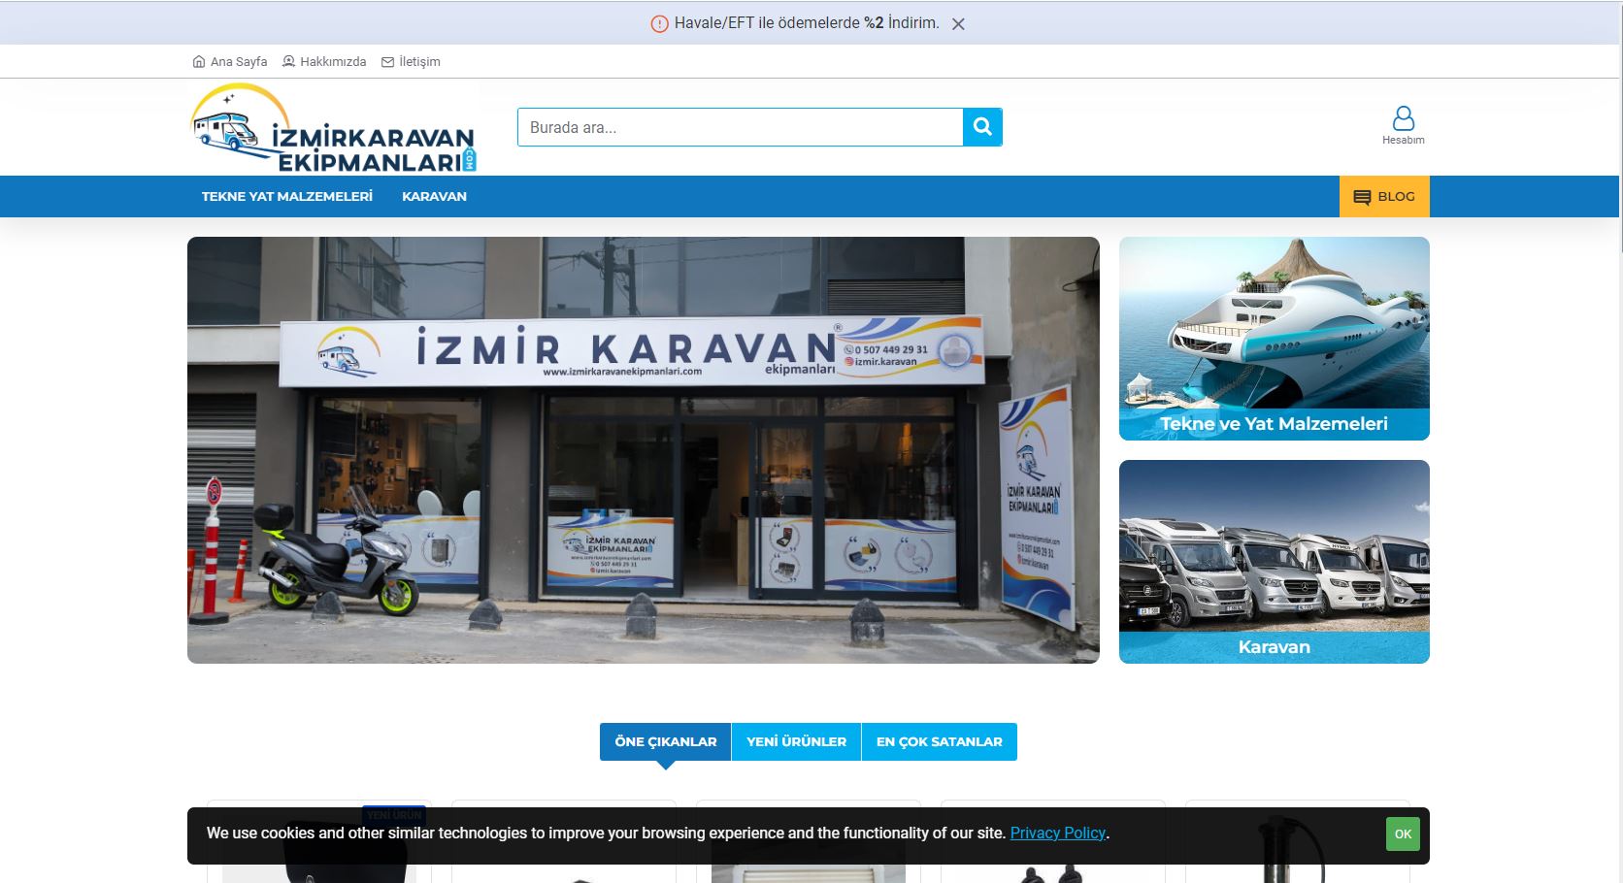Click the İzmir Karavan Ekipmanları logo

(x=333, y=128)
